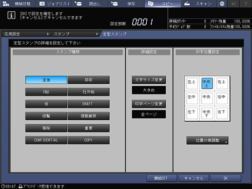Click the 全ページ print page value
This screenshot has width=252, height=189.
pos(149,114)
